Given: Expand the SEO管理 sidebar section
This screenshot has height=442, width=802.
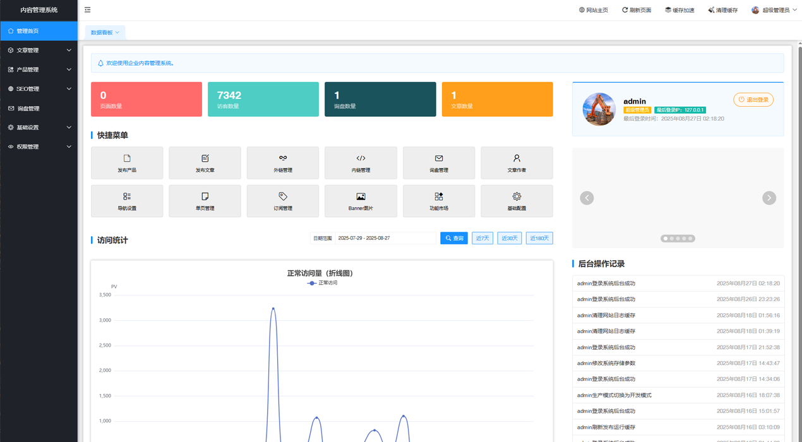Looking at the screenshot, I should pos(39,89).
